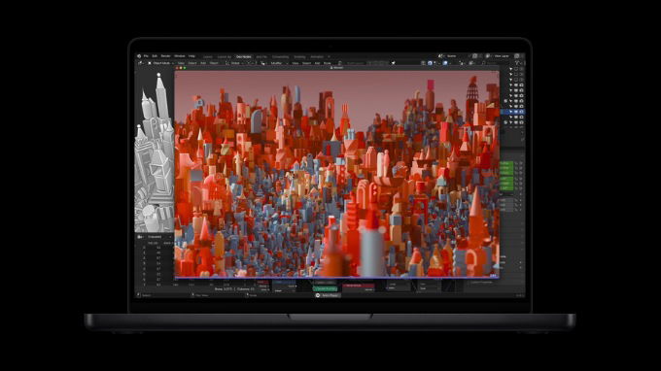Image resolution: width=661 pixels, height=371 pixels.
Task: Click the green window zoom button of render window
Action: 185,68
